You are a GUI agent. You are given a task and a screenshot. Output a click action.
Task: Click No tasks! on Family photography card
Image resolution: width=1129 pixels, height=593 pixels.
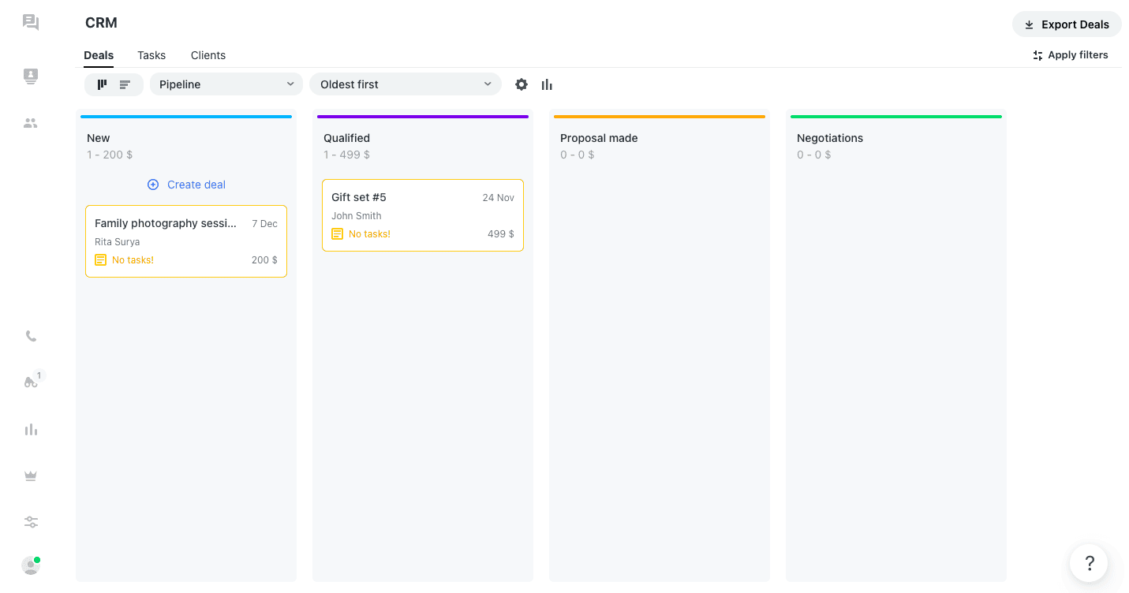(133, 260)
